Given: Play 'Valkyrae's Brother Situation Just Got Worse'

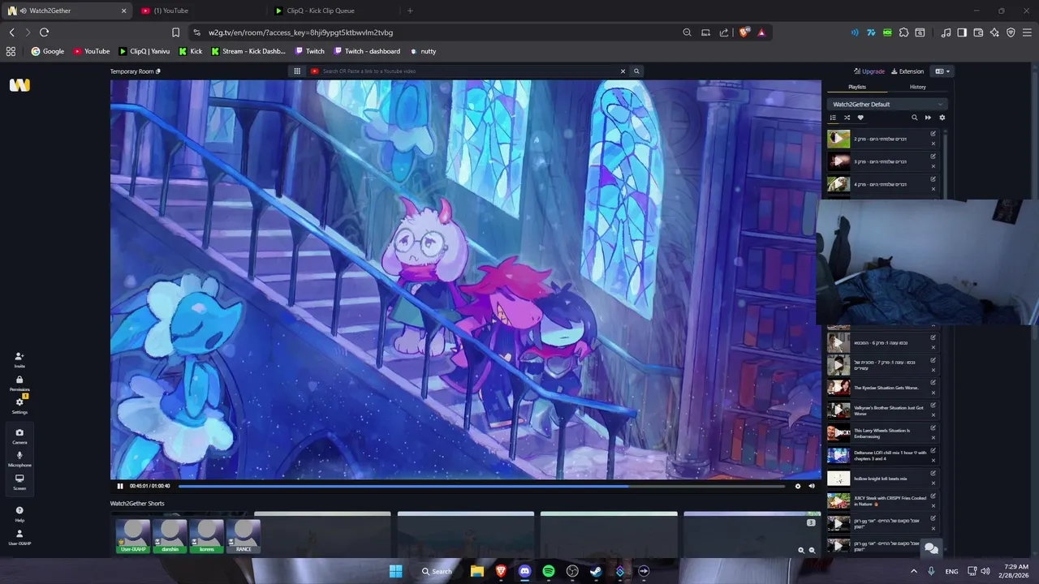Looking at the screenshot, I should coord(839,410).
